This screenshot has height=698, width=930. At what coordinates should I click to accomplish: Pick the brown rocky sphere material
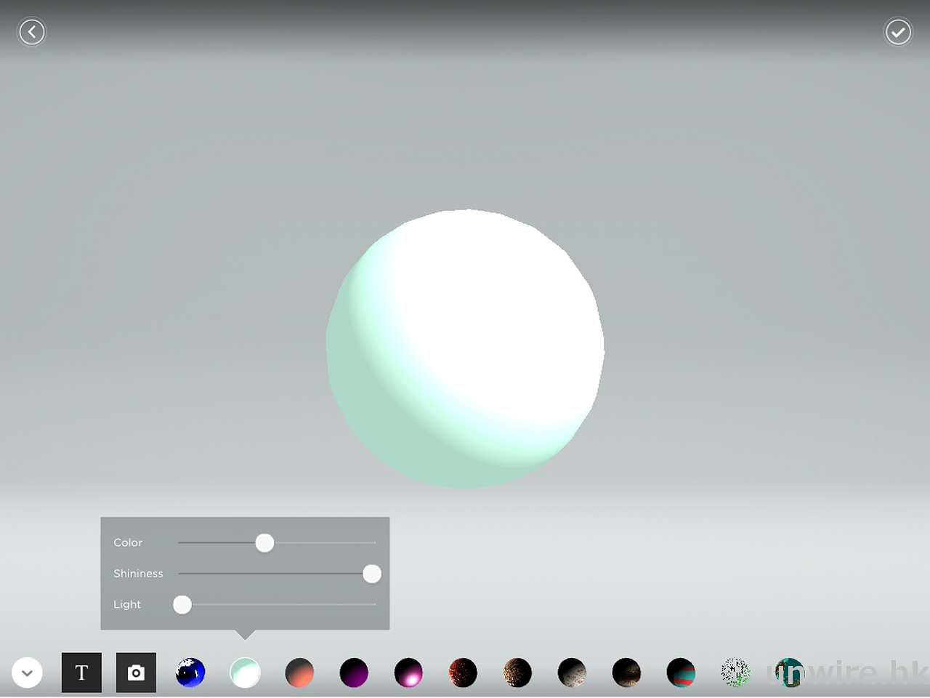517,673
